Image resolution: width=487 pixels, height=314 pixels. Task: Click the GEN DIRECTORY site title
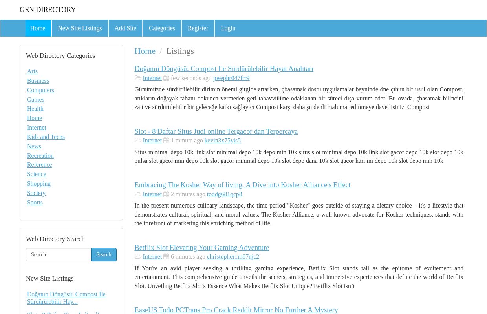(48, 10)
